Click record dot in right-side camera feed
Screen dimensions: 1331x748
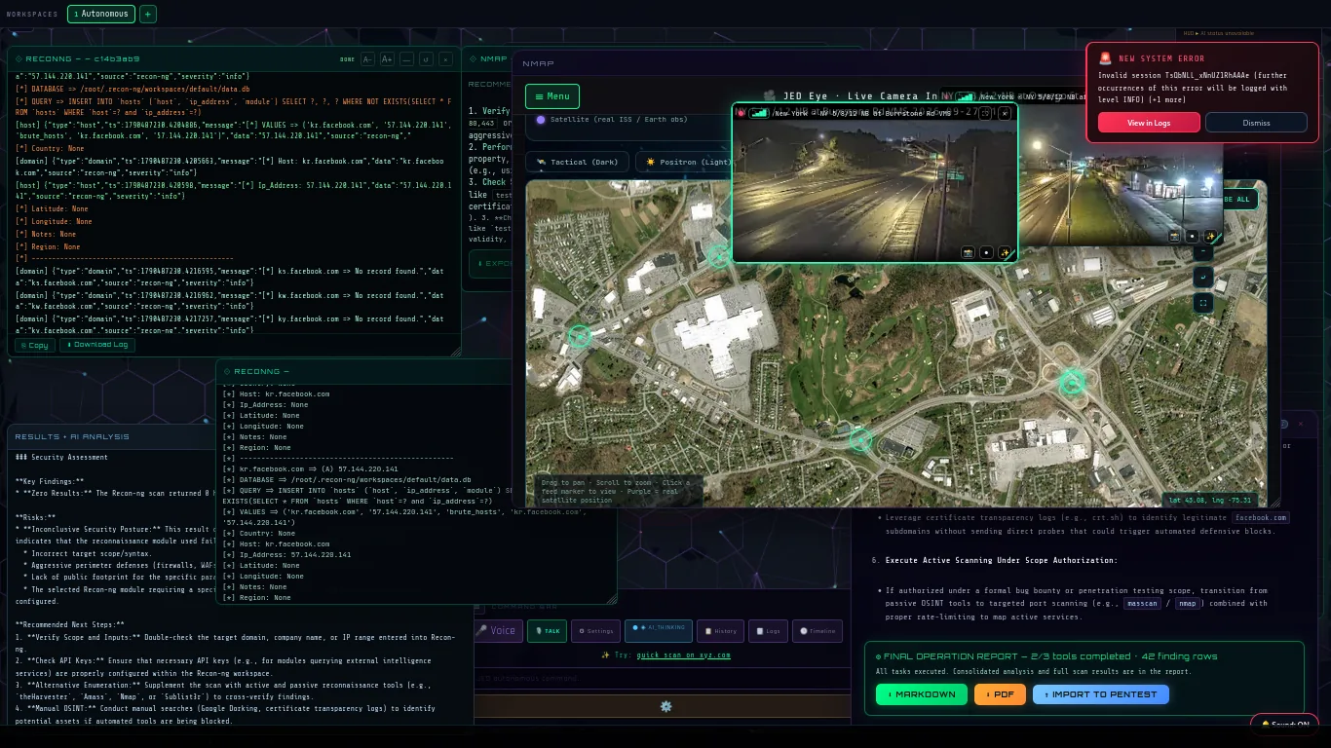(x=1192, y=236)
